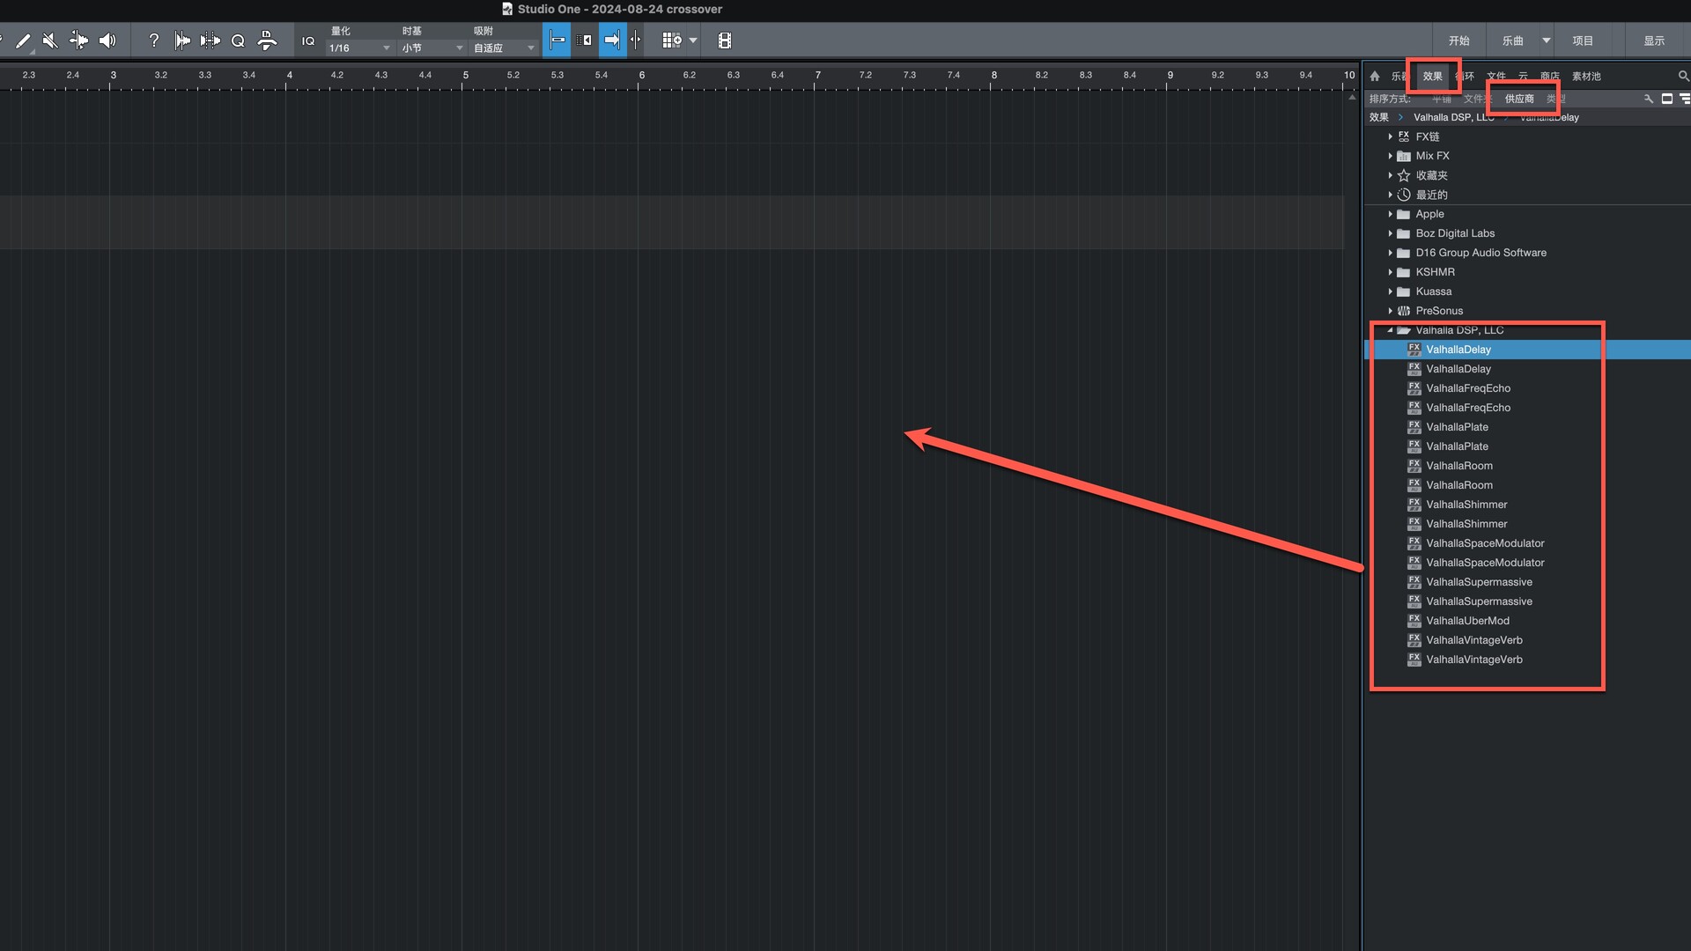Select the Listen speaker tool

click(x=107, y=41)
